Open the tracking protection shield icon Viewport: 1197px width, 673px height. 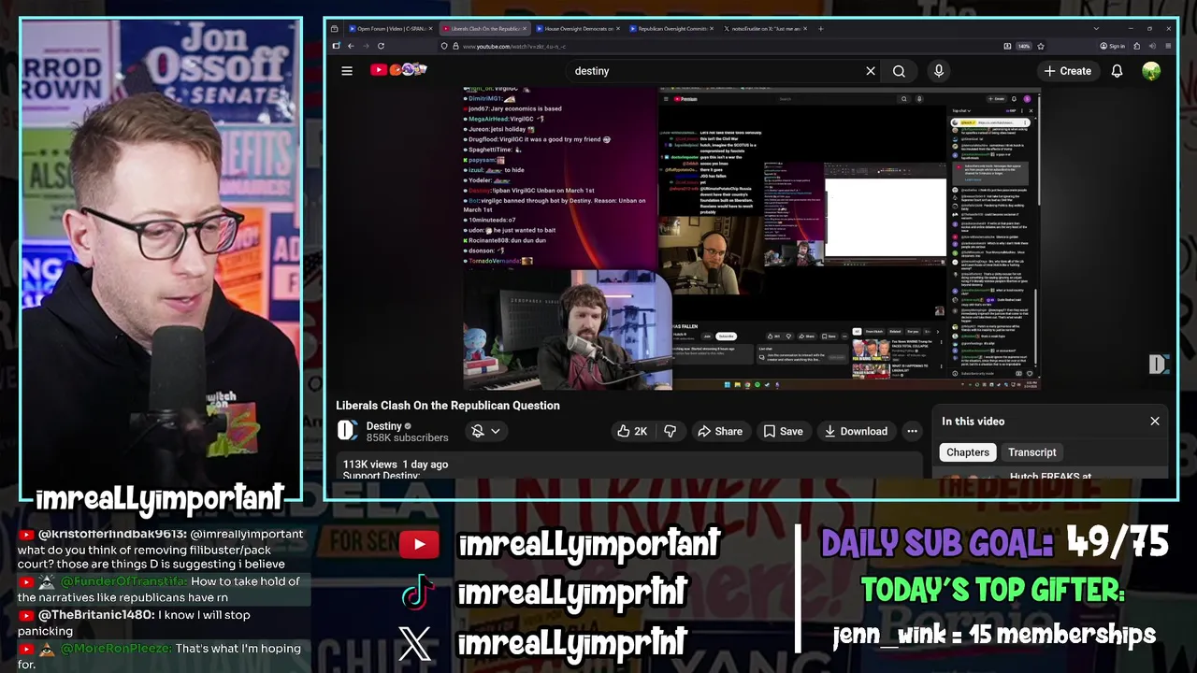coord(444,46)
